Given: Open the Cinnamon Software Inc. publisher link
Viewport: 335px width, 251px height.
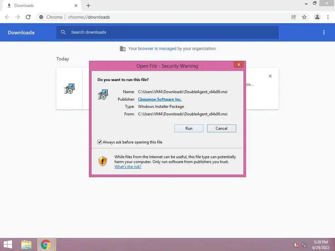Looking at the screenshot, I should 160,99.
